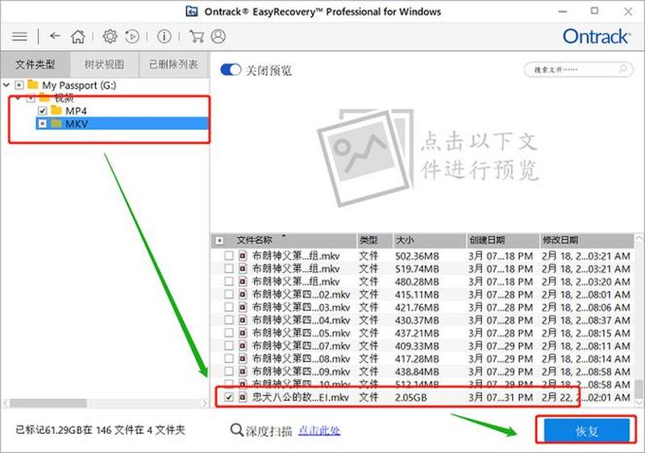Image resolution: width=645 pixels, height=453 pixels.
Task: Toggle select-all checkbox in file list header
Action: [219, 241]
